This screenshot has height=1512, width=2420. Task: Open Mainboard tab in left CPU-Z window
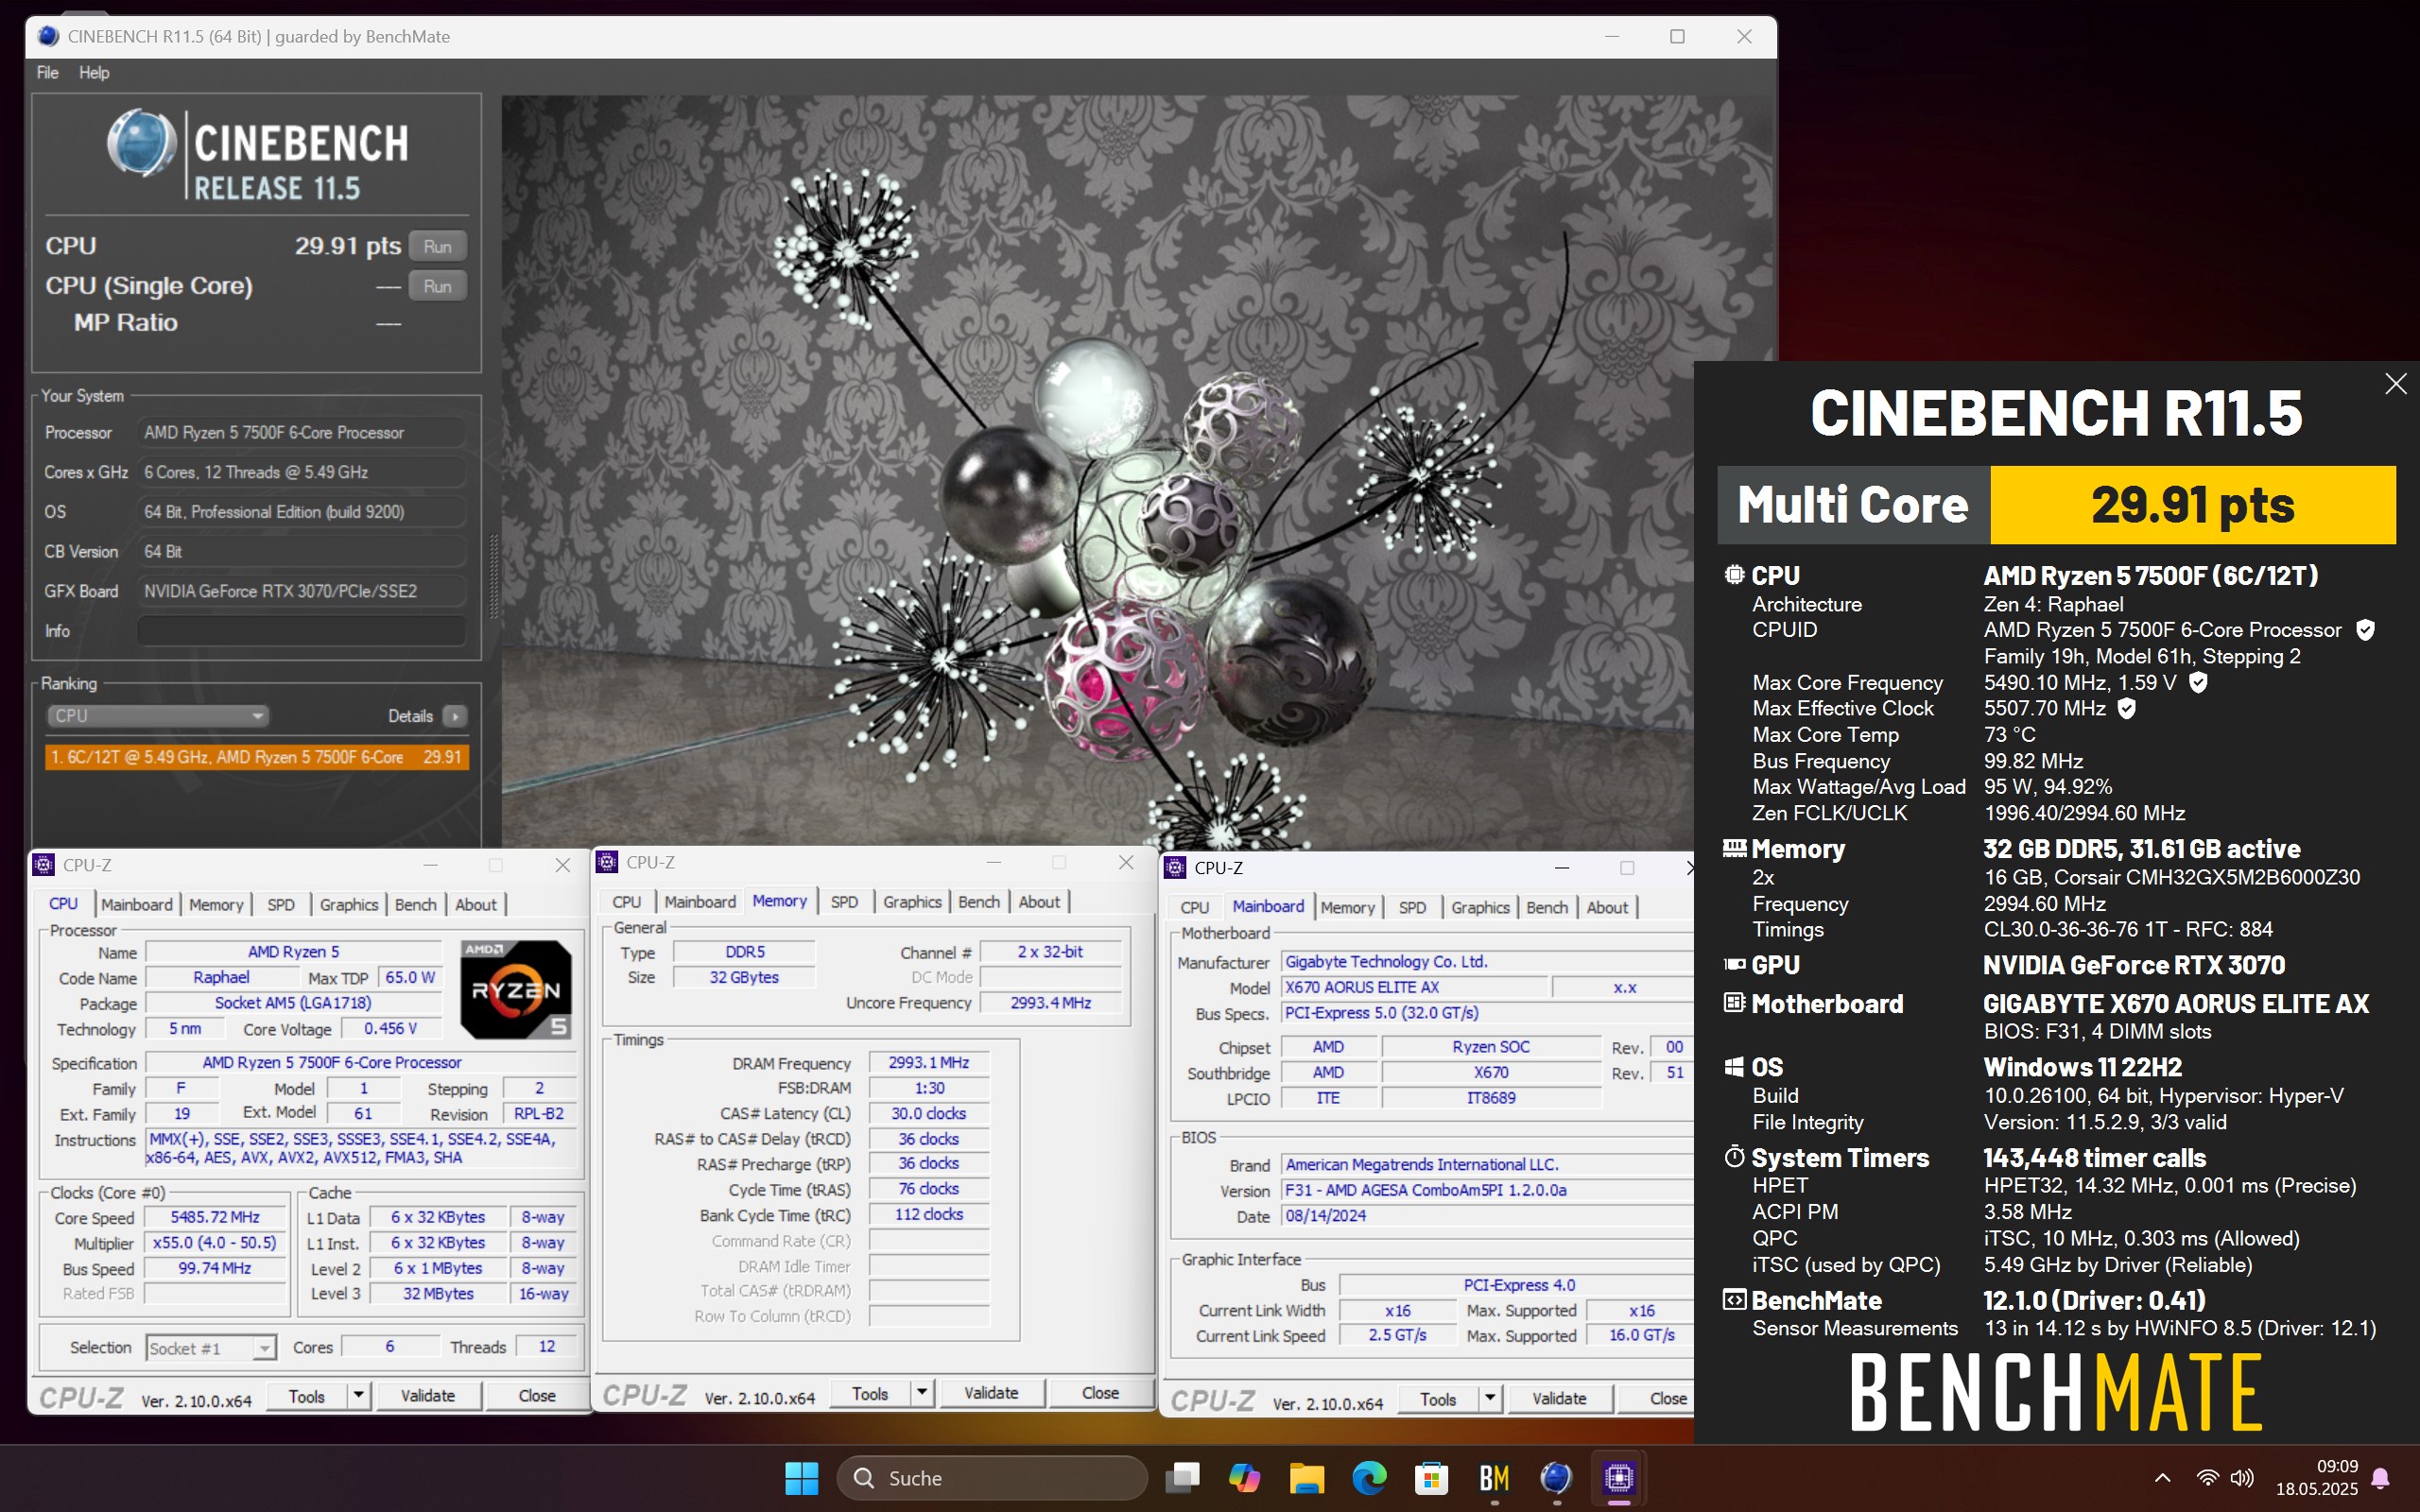coord(136,904)
